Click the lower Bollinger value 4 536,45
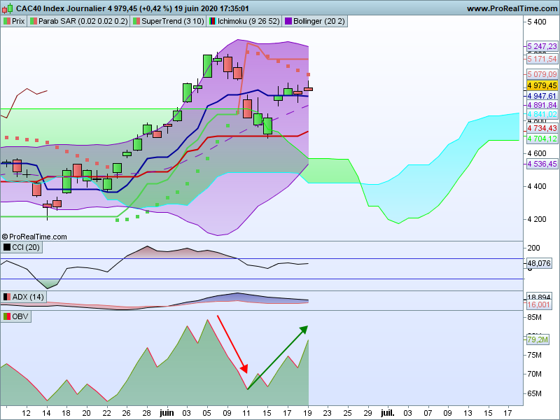The image size is (560, 420). point(542,164)
